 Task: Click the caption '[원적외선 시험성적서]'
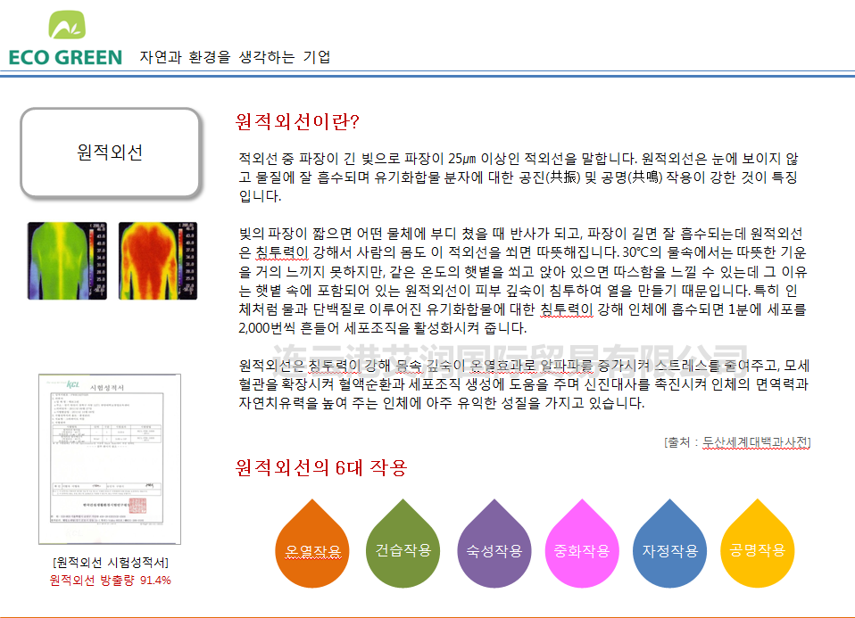click(x=110, y=563)
